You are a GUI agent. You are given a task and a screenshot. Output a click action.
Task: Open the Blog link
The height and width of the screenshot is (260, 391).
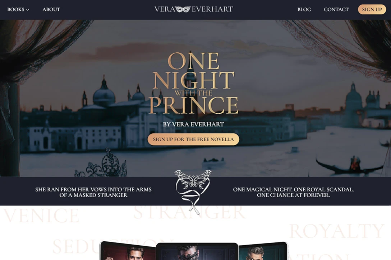[x=304, y=9]
